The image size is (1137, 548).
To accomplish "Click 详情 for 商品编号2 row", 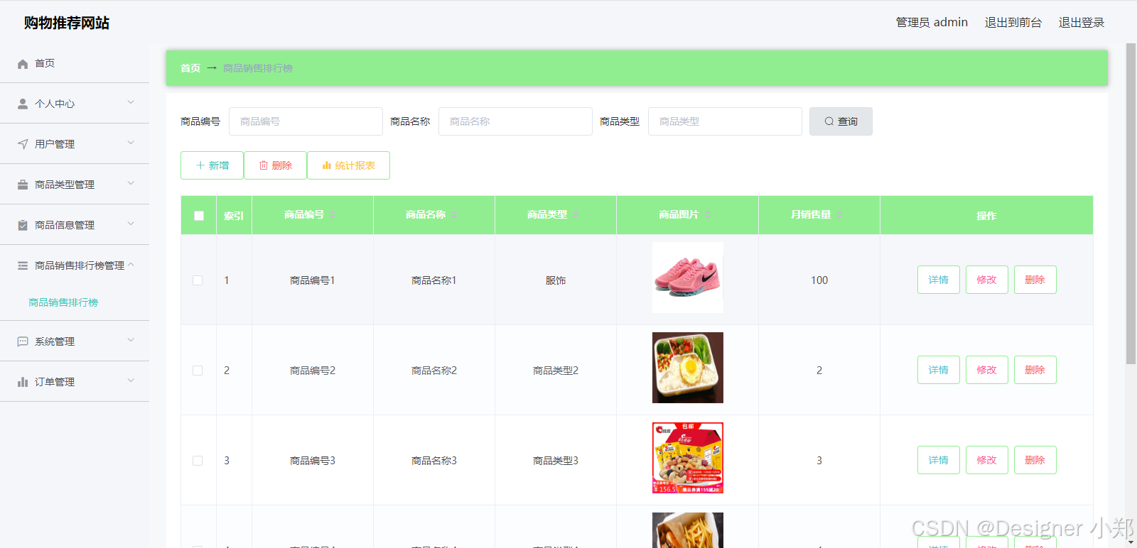I will (x=939, y=370).
